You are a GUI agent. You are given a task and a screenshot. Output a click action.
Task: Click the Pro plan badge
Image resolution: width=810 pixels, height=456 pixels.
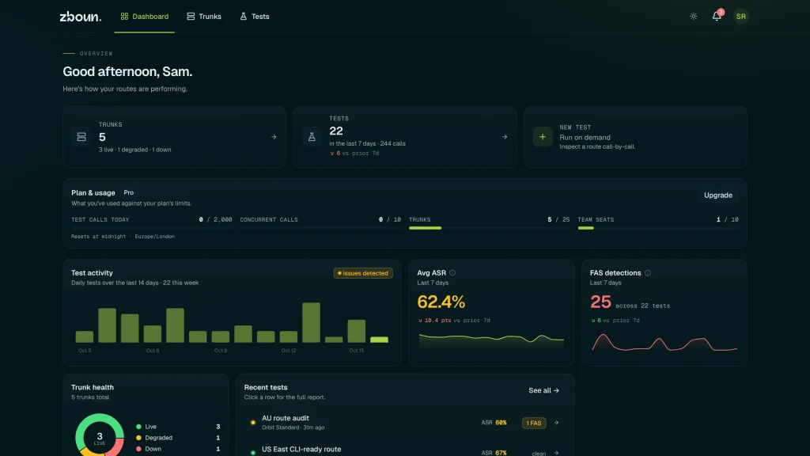pos(129,192)
